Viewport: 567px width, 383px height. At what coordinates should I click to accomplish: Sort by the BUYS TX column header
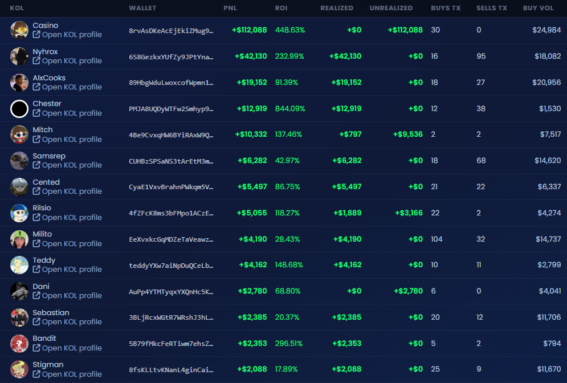[x=446, y=8]
